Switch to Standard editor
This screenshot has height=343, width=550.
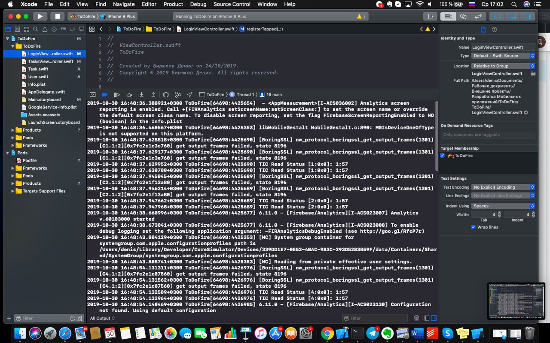pos(448,16)
